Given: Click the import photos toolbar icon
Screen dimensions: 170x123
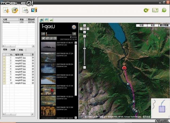Looking at the screenshot, I should tap(15, 10).
